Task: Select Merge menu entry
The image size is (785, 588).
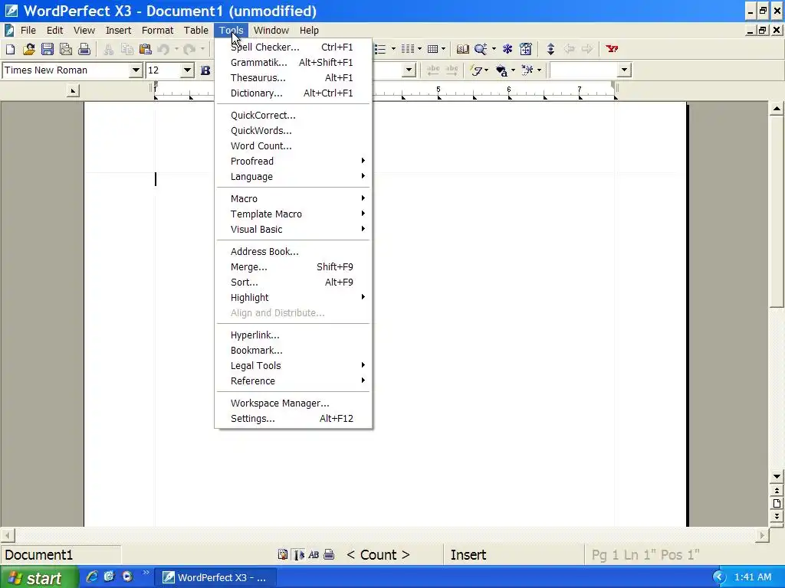Action: point(293,267)
